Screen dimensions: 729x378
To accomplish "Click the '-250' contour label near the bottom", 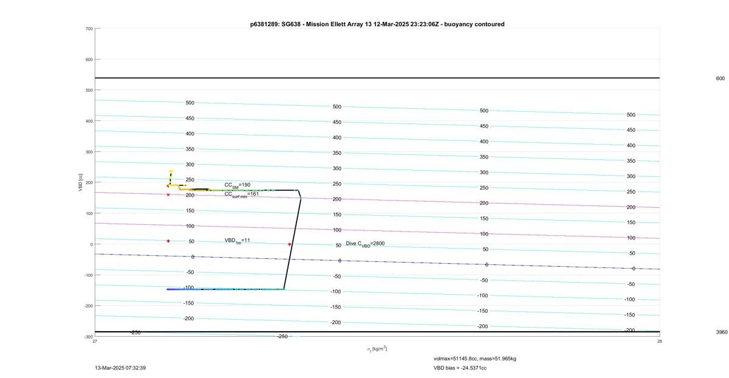I will [282, 336].
